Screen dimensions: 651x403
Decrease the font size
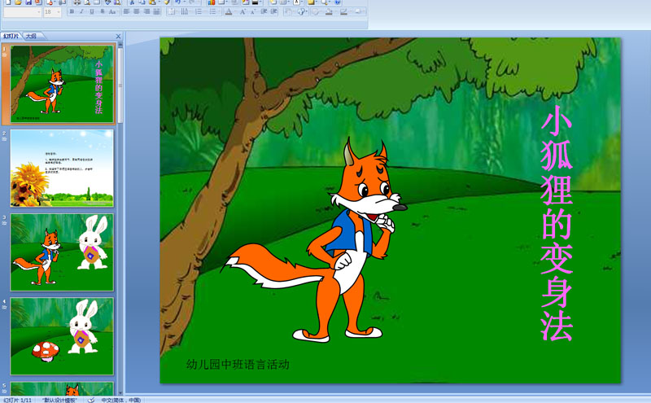[253, 11]
